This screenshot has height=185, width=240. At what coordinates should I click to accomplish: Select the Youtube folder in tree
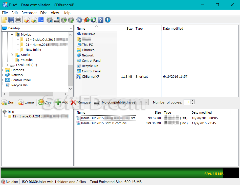click(24, 60)
